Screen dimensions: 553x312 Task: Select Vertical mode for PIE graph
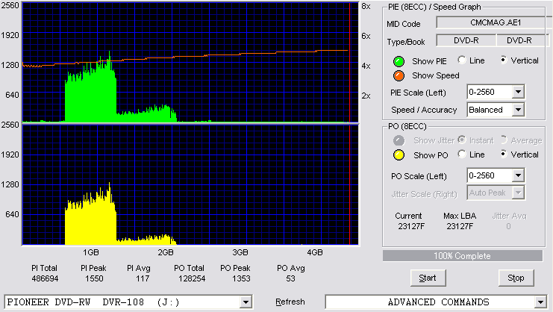504,60
